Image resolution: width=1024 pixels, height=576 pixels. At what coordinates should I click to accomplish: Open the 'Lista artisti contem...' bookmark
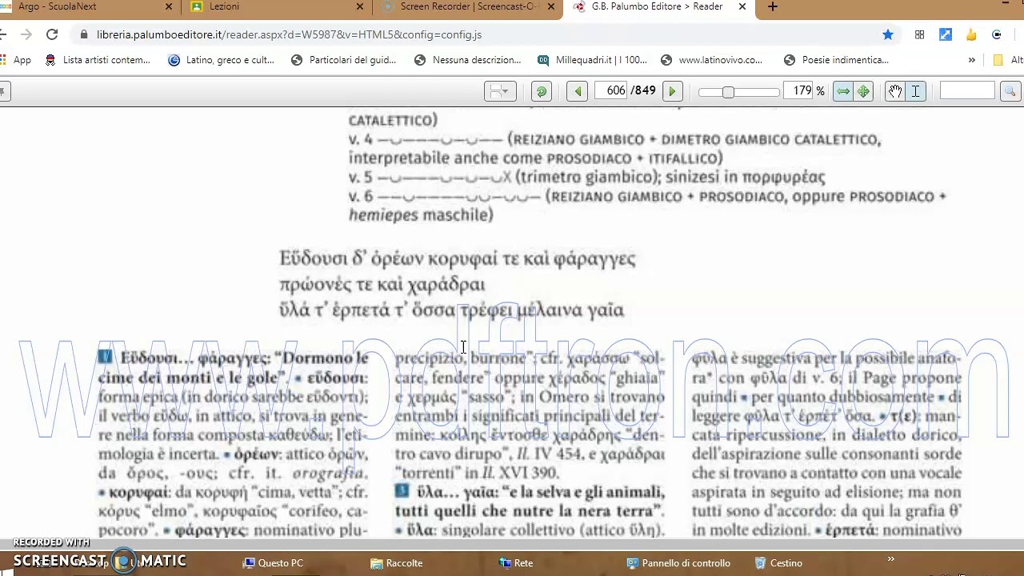(x=98, y=60)
